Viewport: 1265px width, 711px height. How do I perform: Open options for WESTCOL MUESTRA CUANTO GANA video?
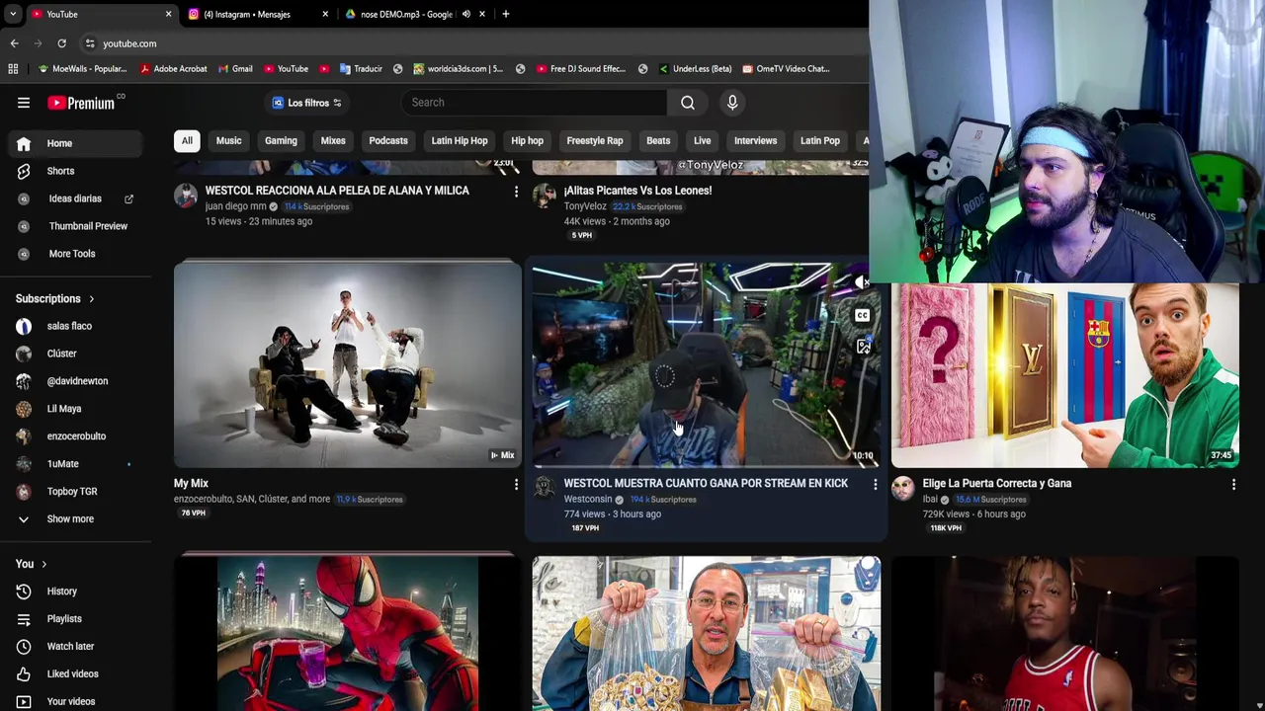click(875, 484)
